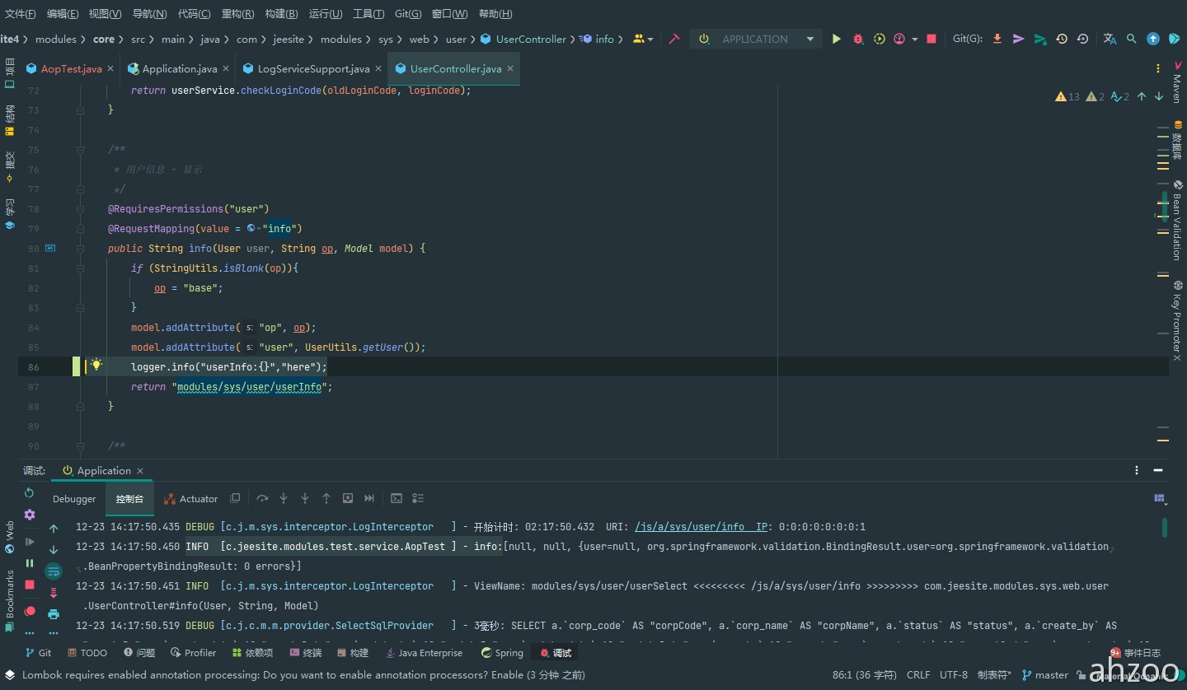Click the Build project hammer icon

(674, 39)
